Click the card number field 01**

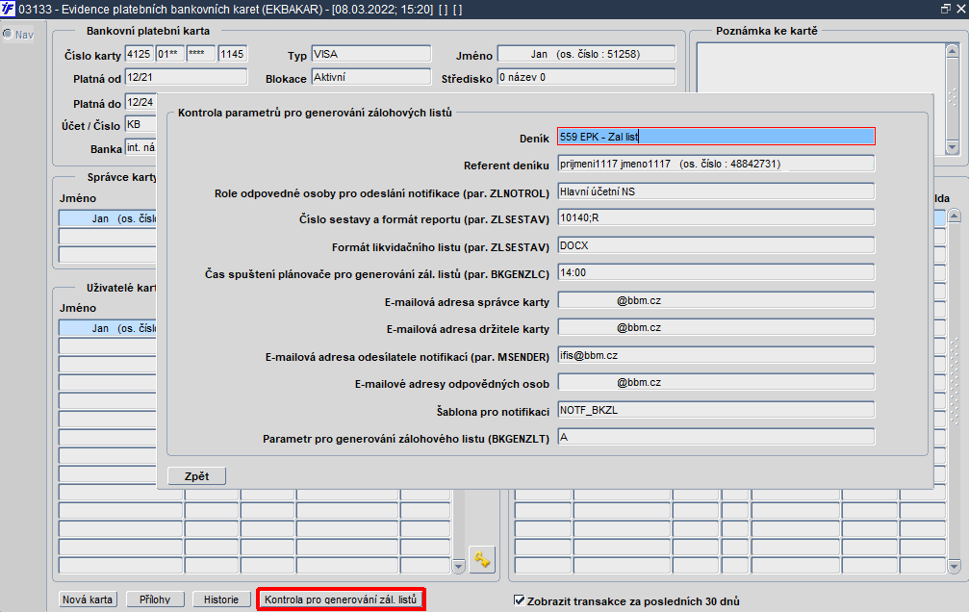pos(170,54)
